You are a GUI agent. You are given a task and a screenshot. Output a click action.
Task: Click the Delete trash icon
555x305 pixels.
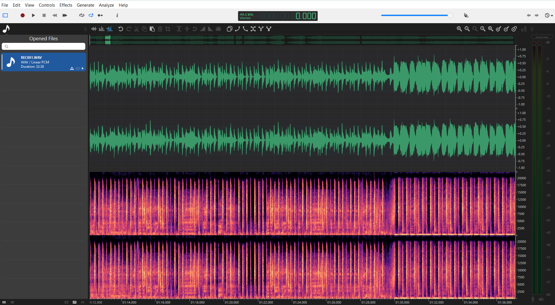point(160,29)
